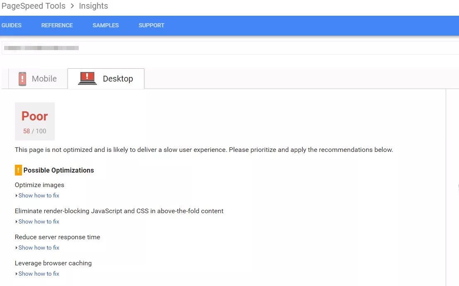The width and height of the screenshot is (459, 286).
Task: Open the Insights breadcrumb link
Action: 93,6
